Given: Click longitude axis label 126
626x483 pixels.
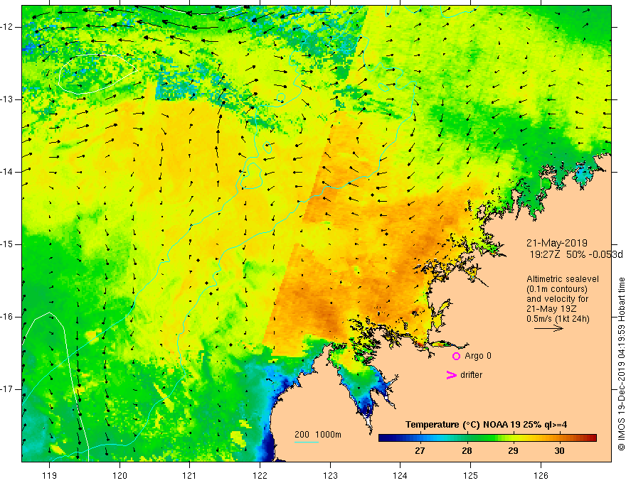Looking at the screenshot, I should 541,475.
